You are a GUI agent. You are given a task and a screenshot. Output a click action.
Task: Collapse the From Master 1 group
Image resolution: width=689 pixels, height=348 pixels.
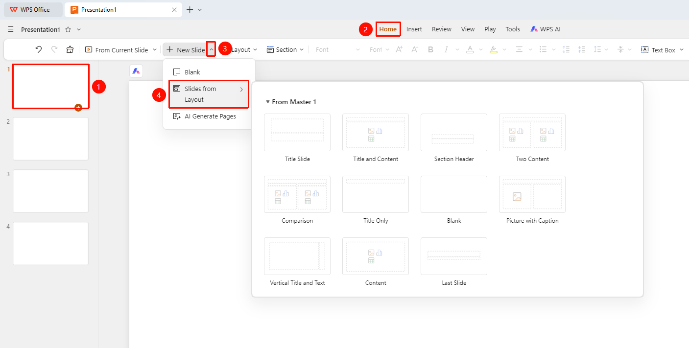point(268,102)
